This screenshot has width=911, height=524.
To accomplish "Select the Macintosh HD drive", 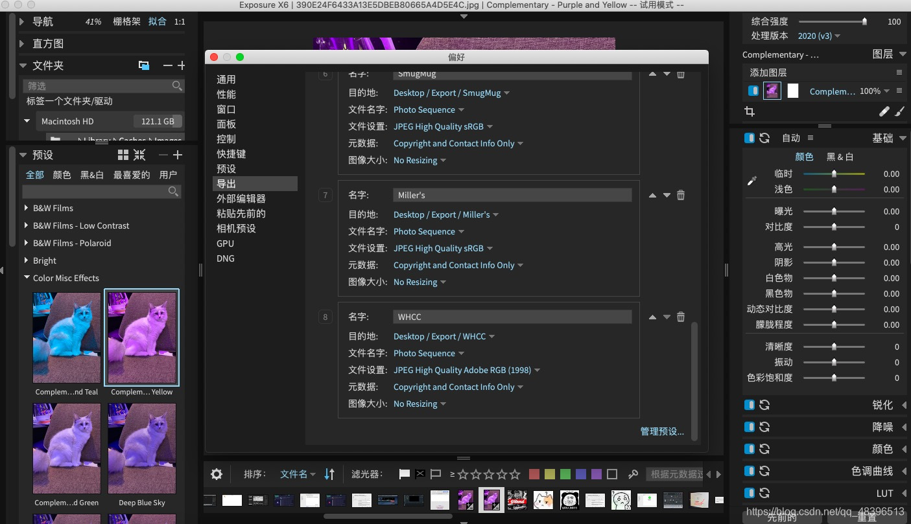I will pos(67,121).
